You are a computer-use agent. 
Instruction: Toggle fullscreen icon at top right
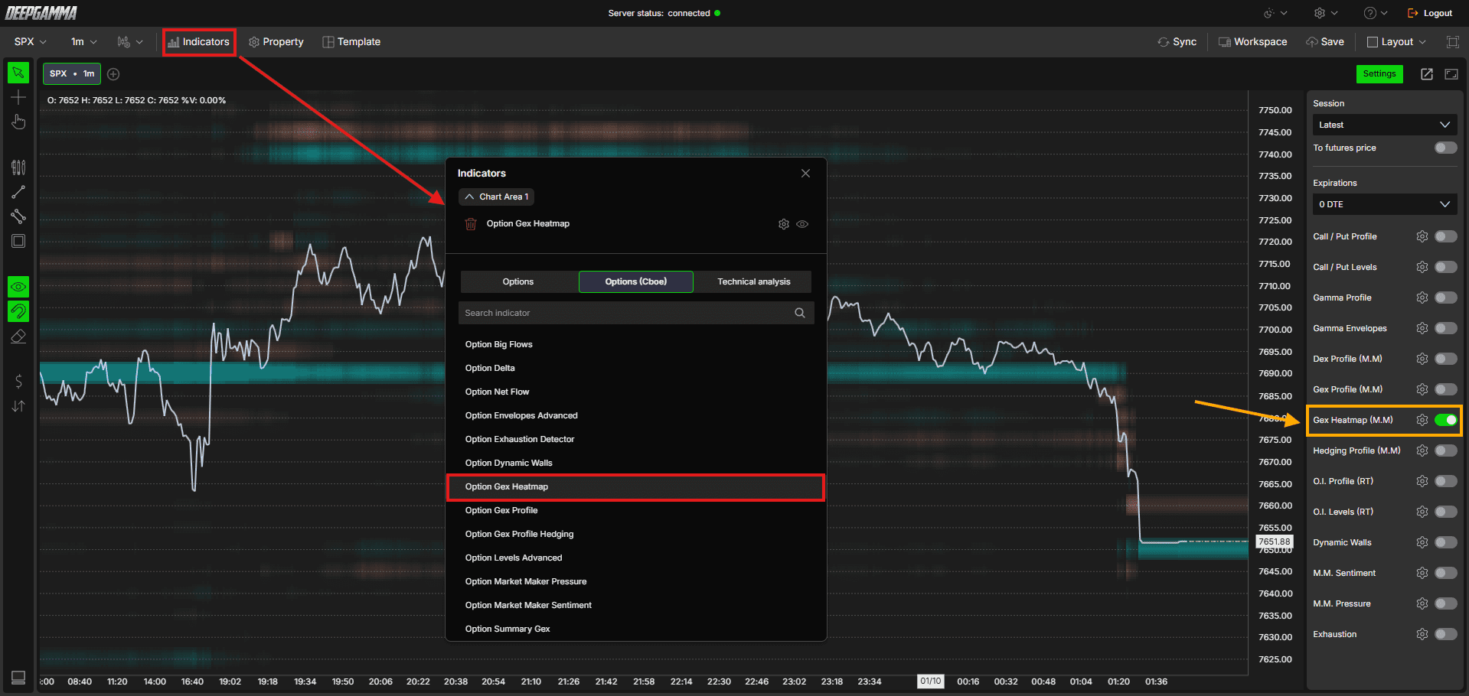(x=1452, y=42)
